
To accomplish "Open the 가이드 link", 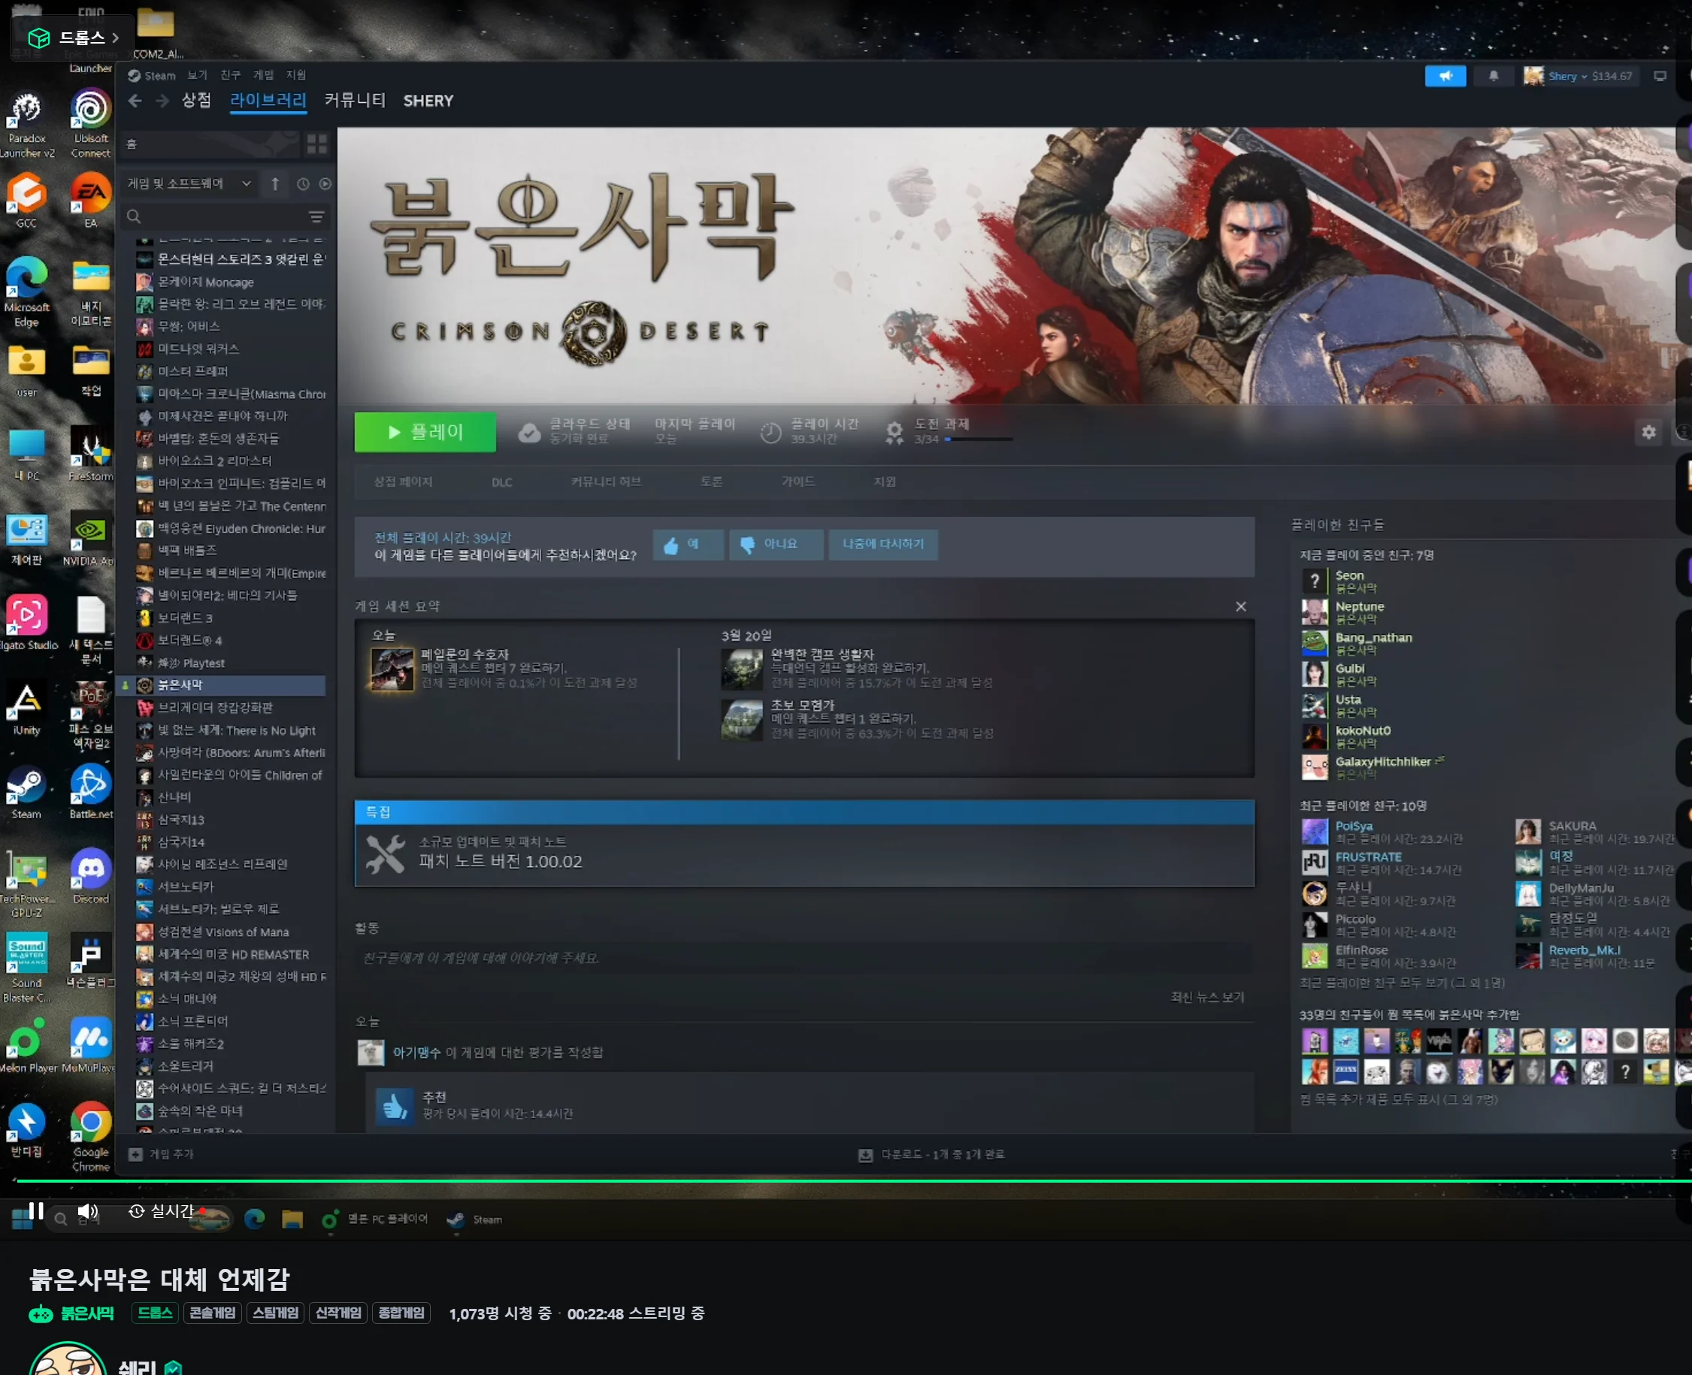I will pos(798,482).
